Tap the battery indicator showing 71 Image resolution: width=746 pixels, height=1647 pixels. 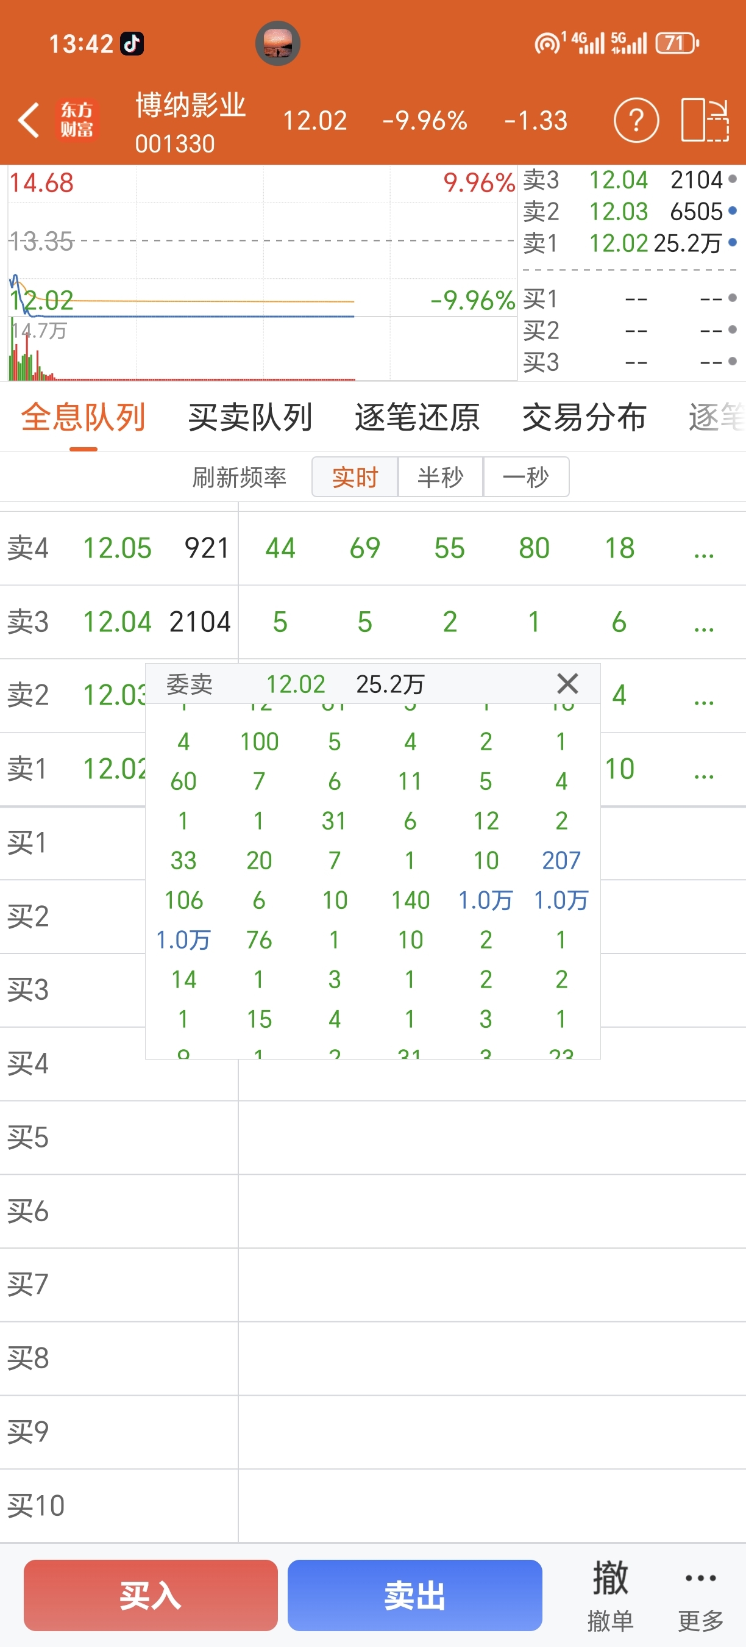pos(677,43)
